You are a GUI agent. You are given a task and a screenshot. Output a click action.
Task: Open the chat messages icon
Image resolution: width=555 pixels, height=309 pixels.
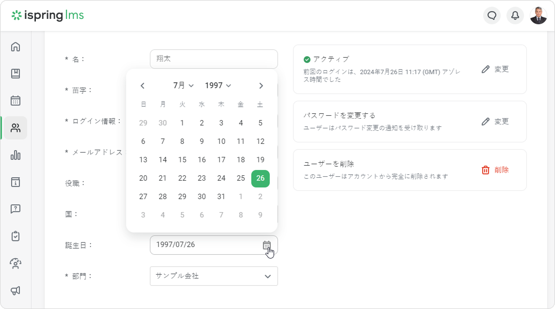492,15
